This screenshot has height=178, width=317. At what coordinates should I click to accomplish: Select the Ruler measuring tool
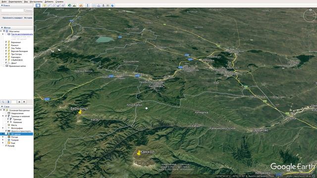tap(88, 5)
